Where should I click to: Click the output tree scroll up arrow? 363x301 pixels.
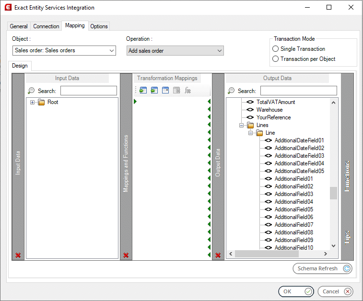point(333,103)
